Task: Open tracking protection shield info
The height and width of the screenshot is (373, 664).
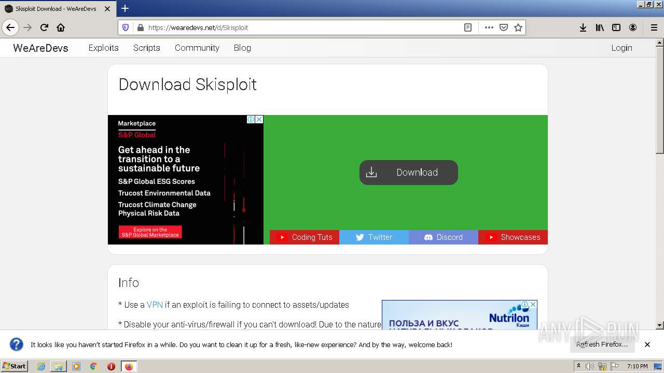Action: point(126,27)
